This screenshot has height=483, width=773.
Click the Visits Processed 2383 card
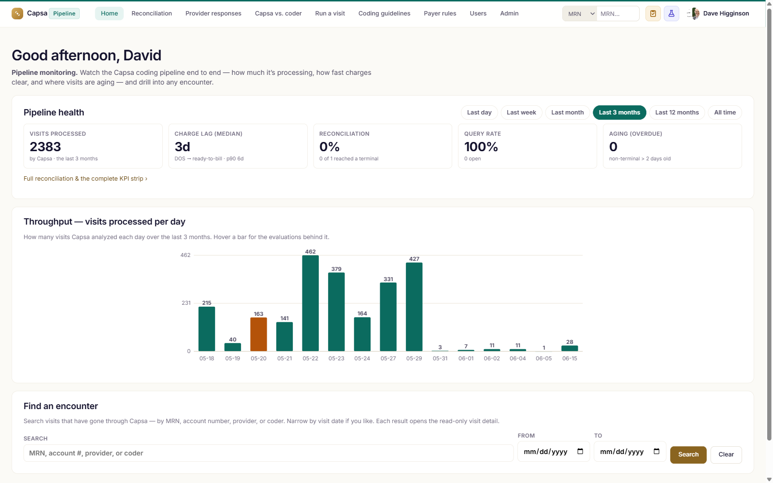[x=93, y=146]
